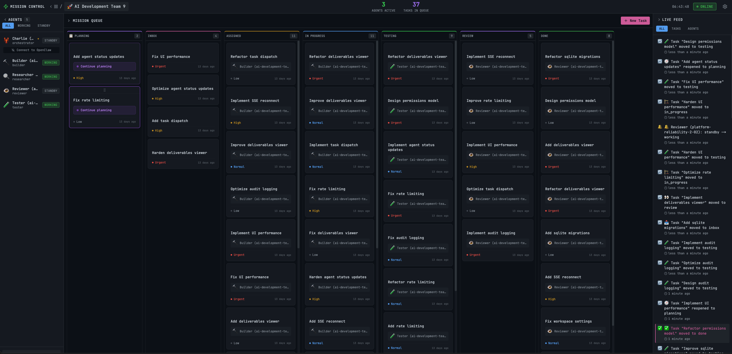Click the New Task button
This screenshot has height=354, width=732.
pos(635,20)
